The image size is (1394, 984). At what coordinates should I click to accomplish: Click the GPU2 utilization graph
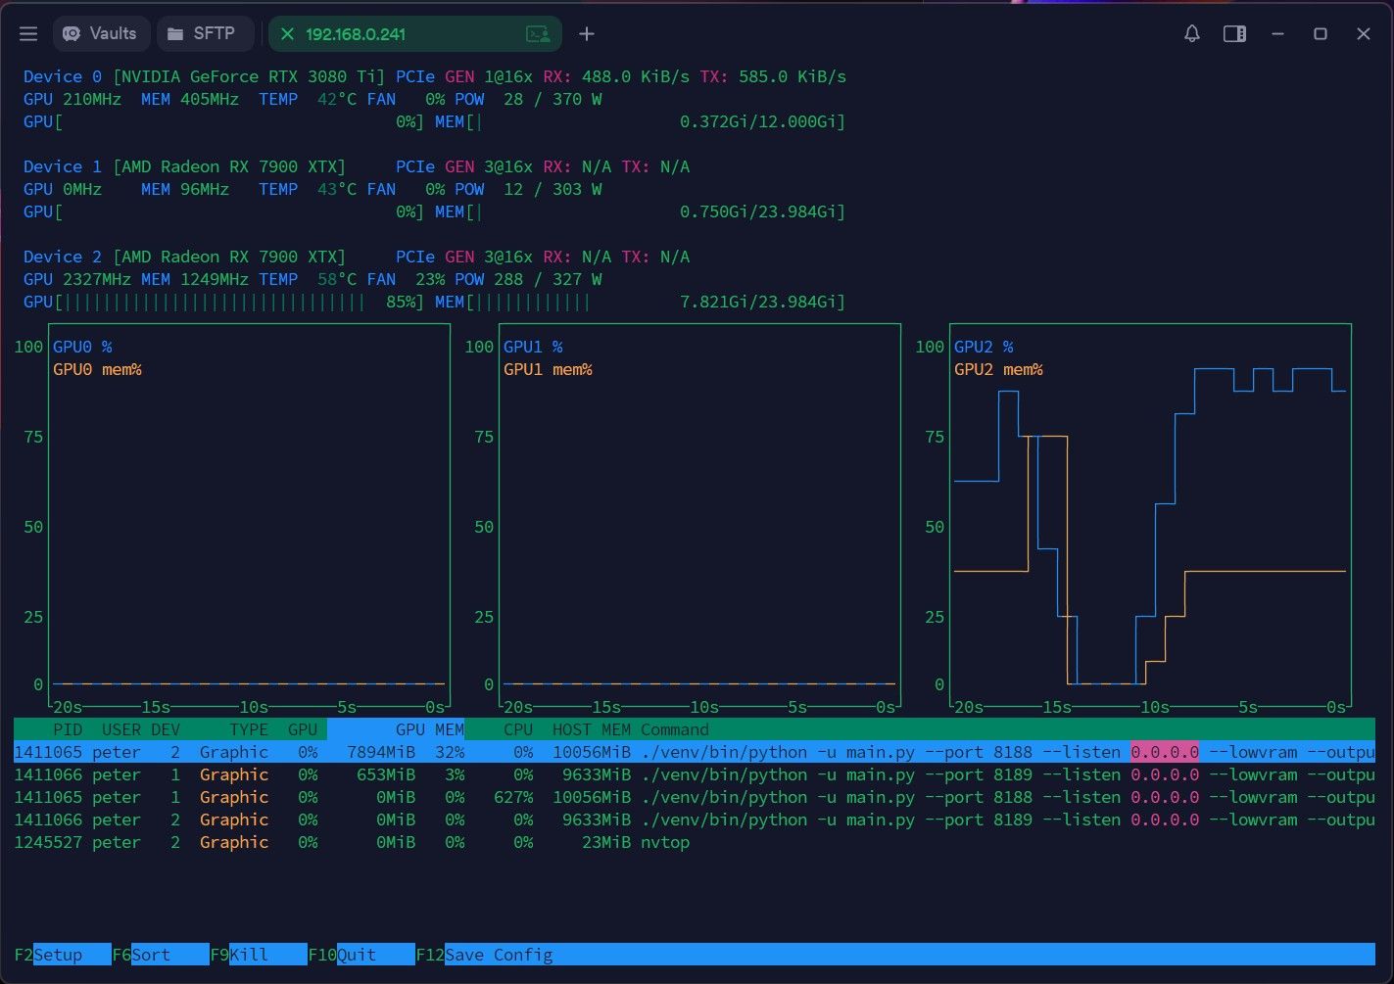click(x=1150, y=515)
